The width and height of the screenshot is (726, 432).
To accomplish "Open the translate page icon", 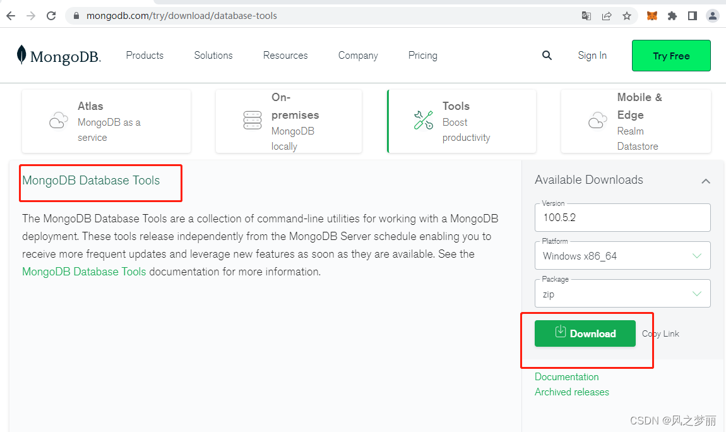I will [586, 16].
